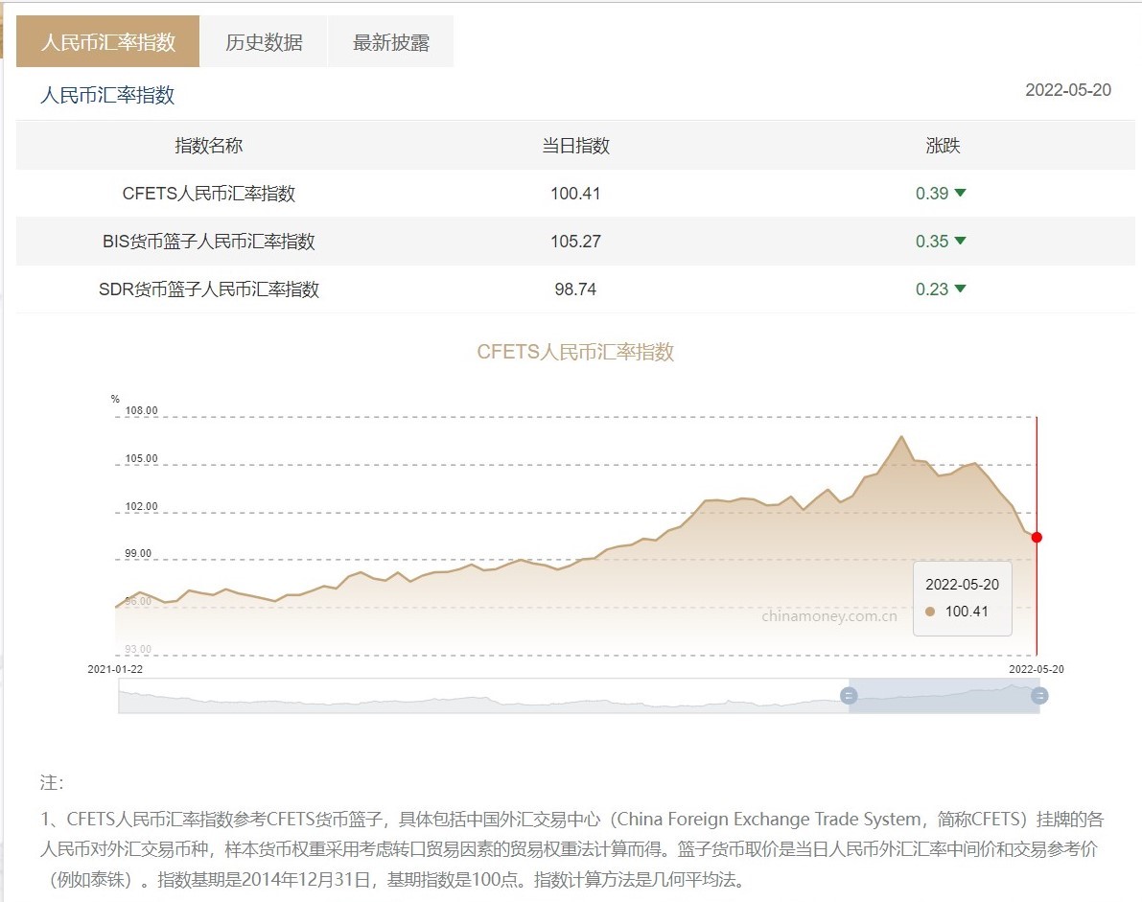Open the 最新披露 tab
The height and width of the screenshot is (902, 1142).
tap(390, 42)
